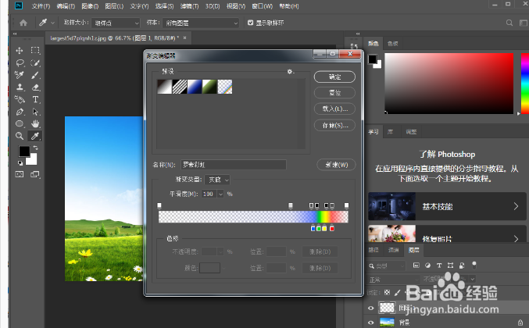Lock transparent pixels icon
This screenshot has height=328, width=529.
(388, 292)
